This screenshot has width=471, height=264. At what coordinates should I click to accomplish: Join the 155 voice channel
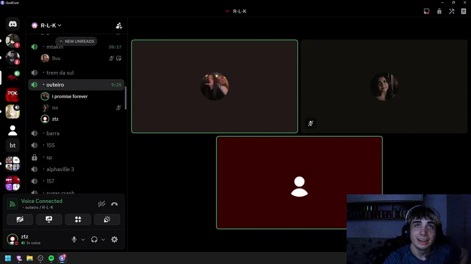coord(76,145)
